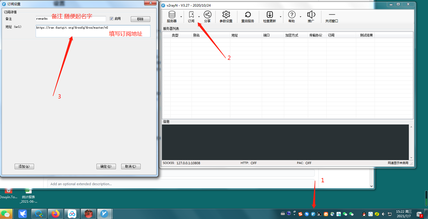The image size is (428, 219).
Task: Cancel the dialog with 取消(C)
Action: [131, 166]
